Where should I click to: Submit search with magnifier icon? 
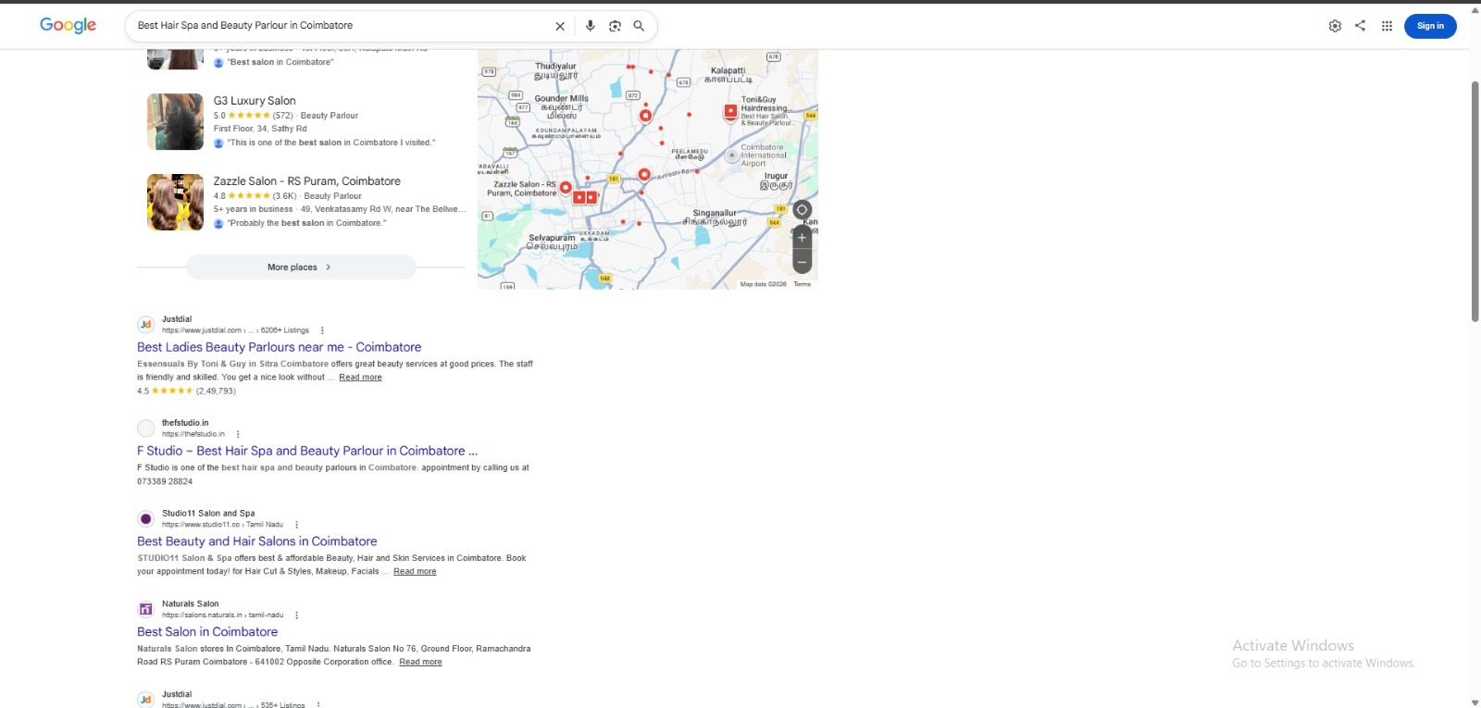click(x=639, y=26)
